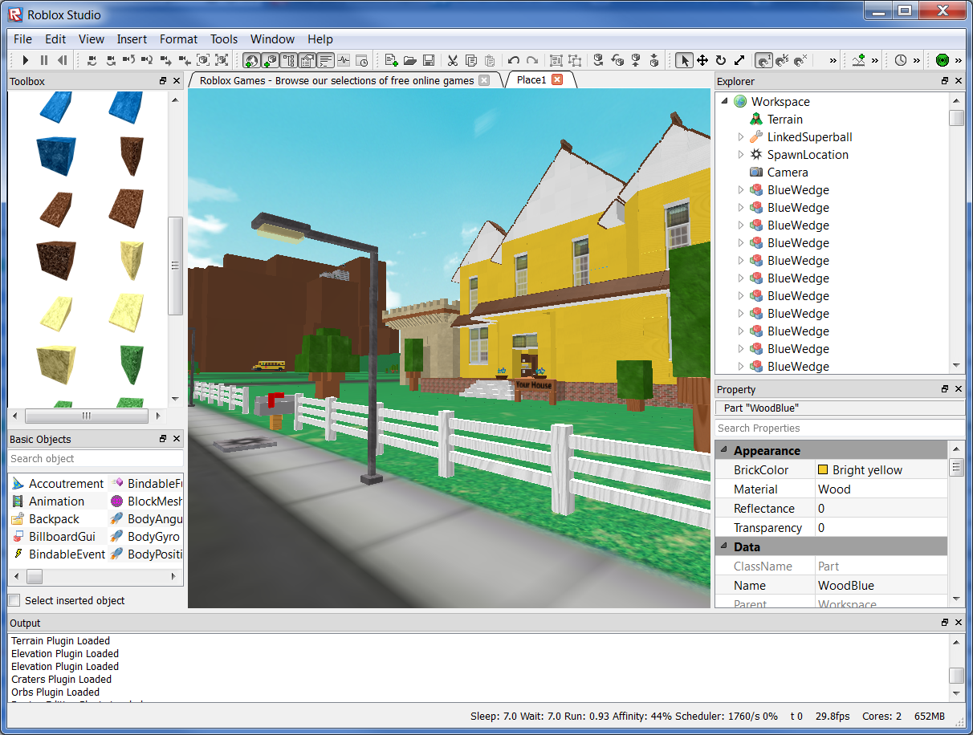
Task: Collapse the Appearance property section
Action: (x=725, y=449)
